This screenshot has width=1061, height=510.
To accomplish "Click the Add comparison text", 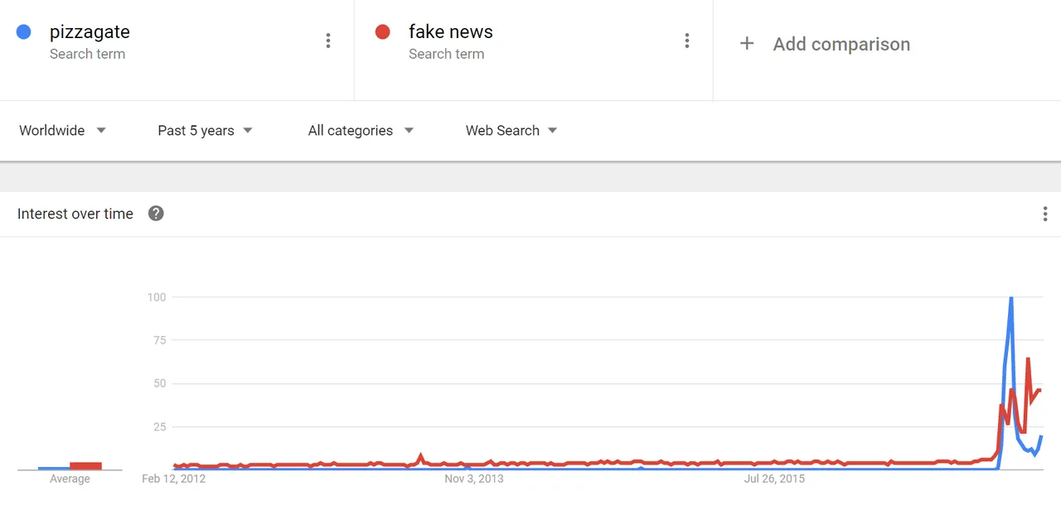I will tap(841, 44).
